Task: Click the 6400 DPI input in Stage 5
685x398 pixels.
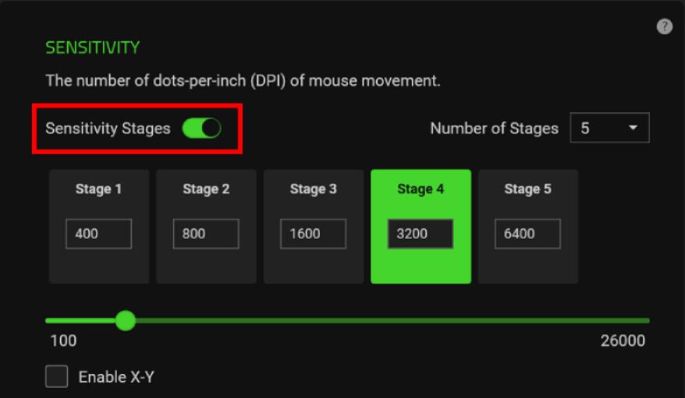Action: click(527, 234)
